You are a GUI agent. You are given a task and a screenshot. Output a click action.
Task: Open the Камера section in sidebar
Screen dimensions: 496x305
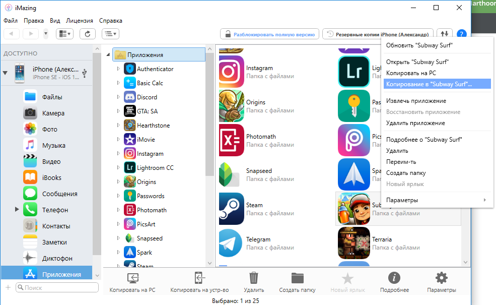(x=46, y=113)
